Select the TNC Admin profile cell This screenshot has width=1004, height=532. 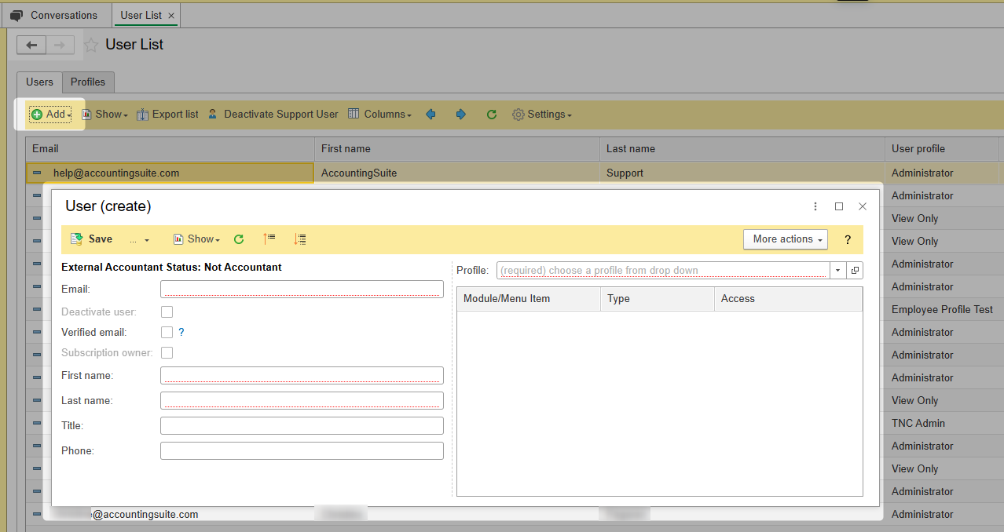click(x=942, y=423)
